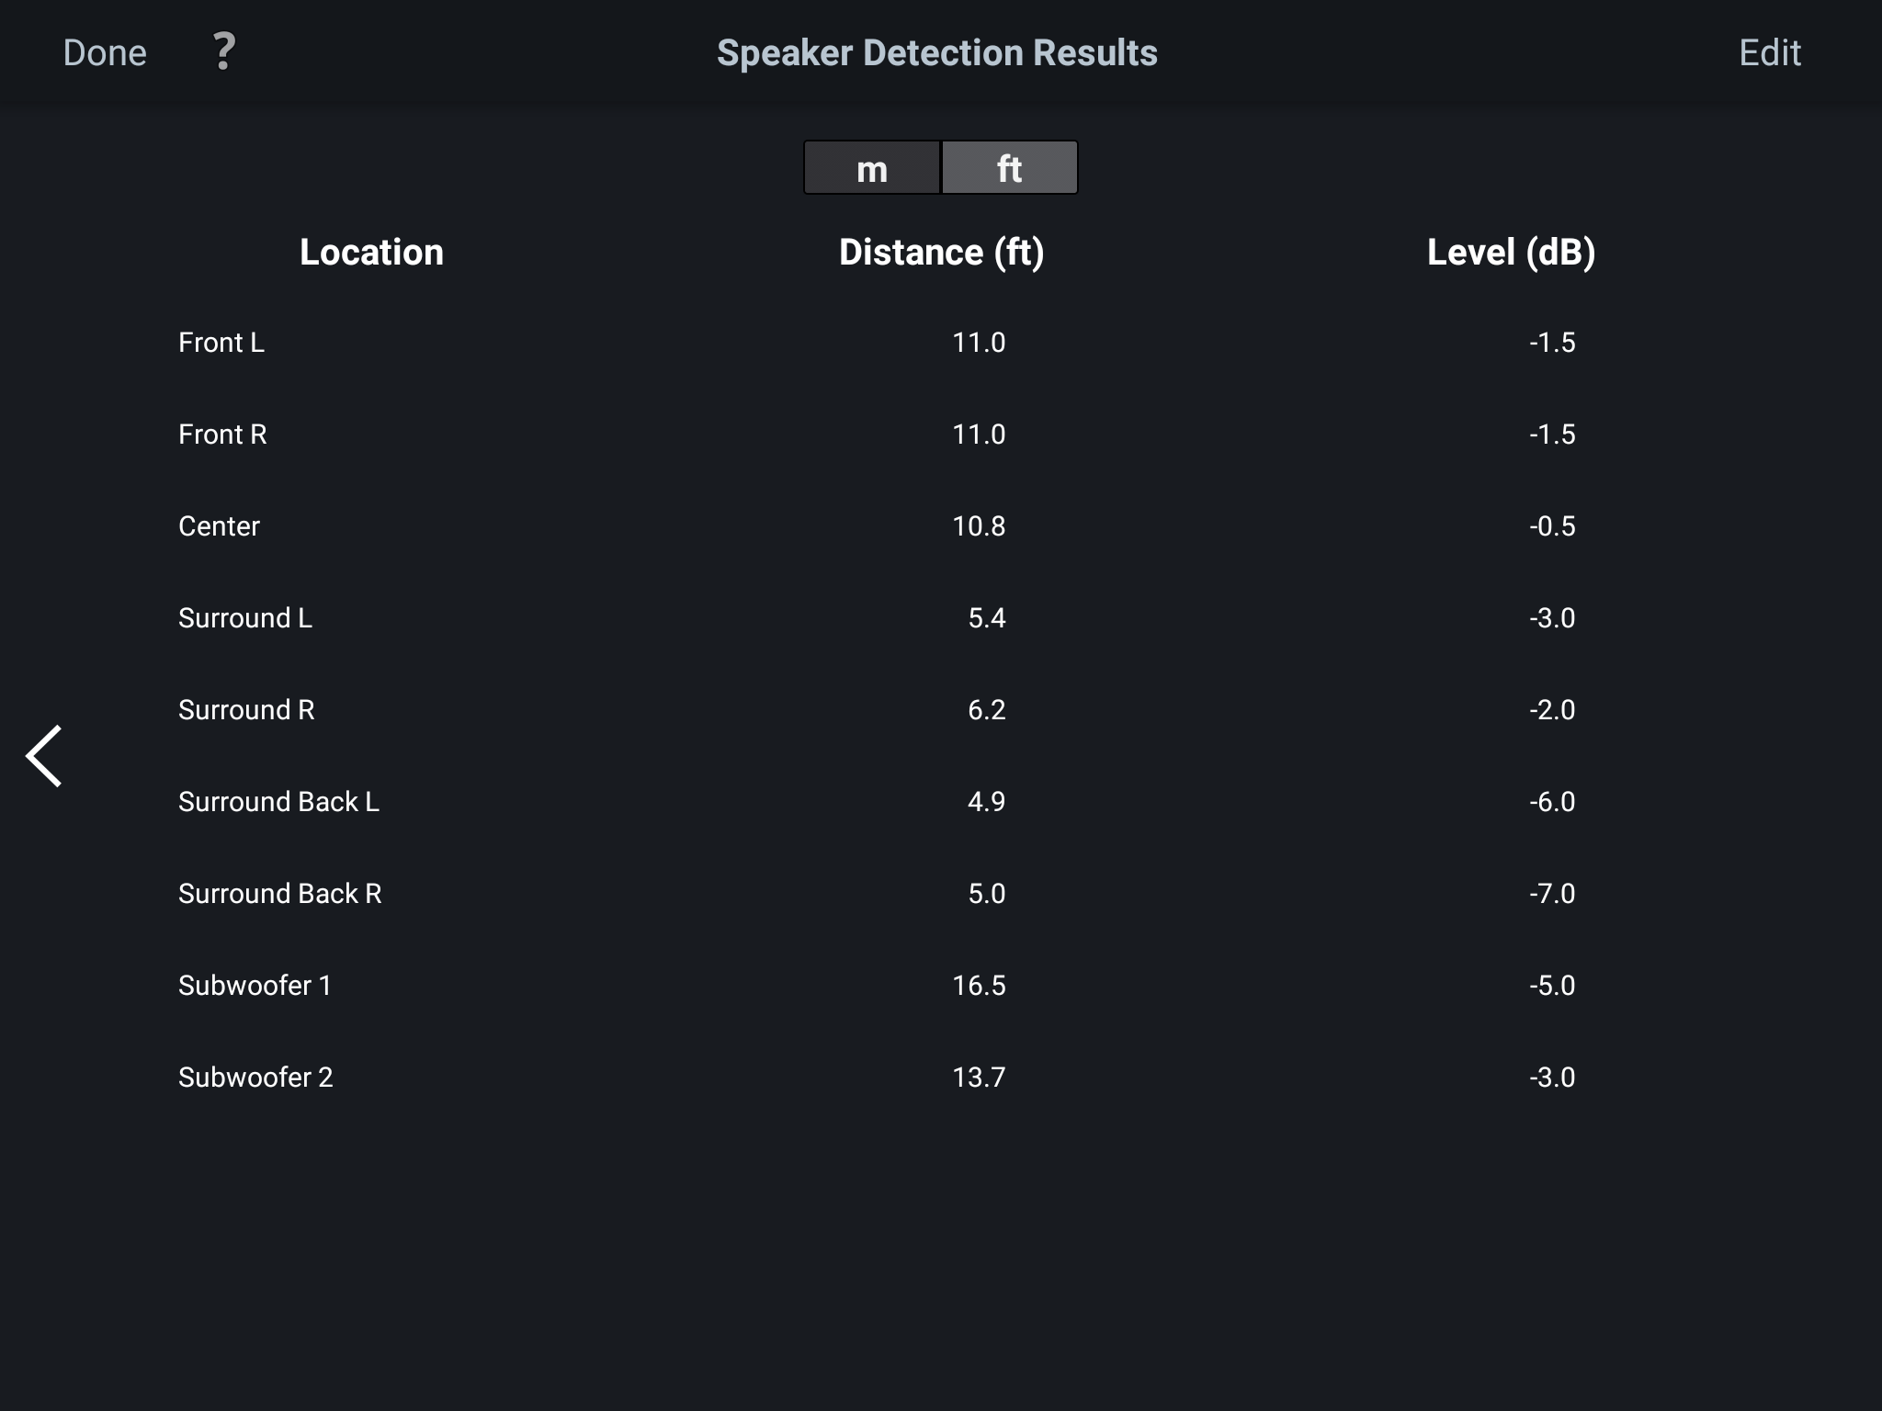Go back with the left arrow
The width and height of the screenshot is (1882, 1411).
point(44,755)
